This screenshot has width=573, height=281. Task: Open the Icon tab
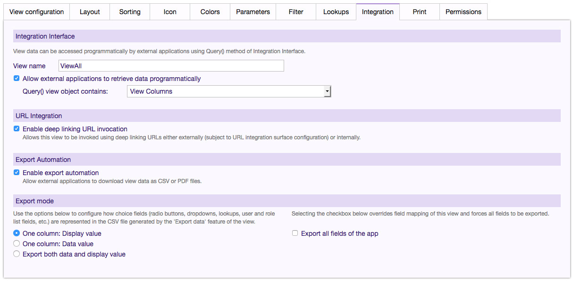pos(170,12)
